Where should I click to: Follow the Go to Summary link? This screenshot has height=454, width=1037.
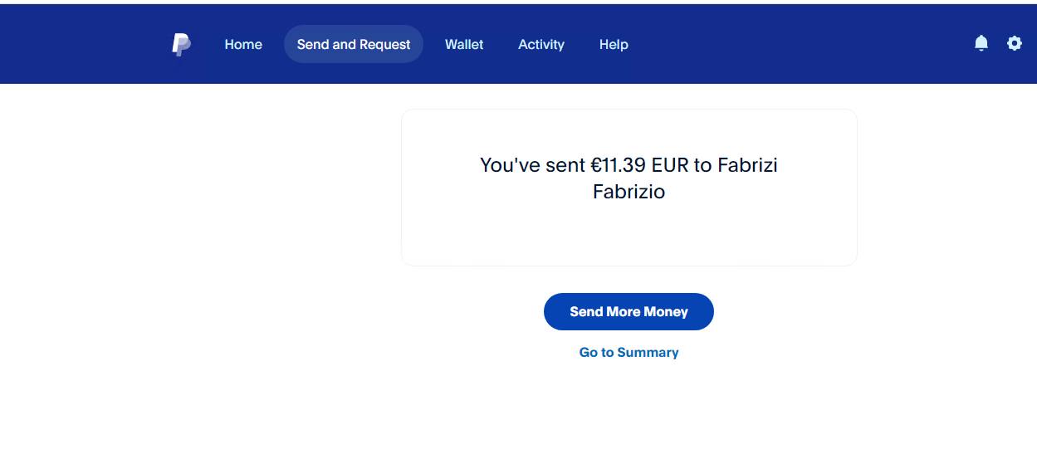[629, 353]
